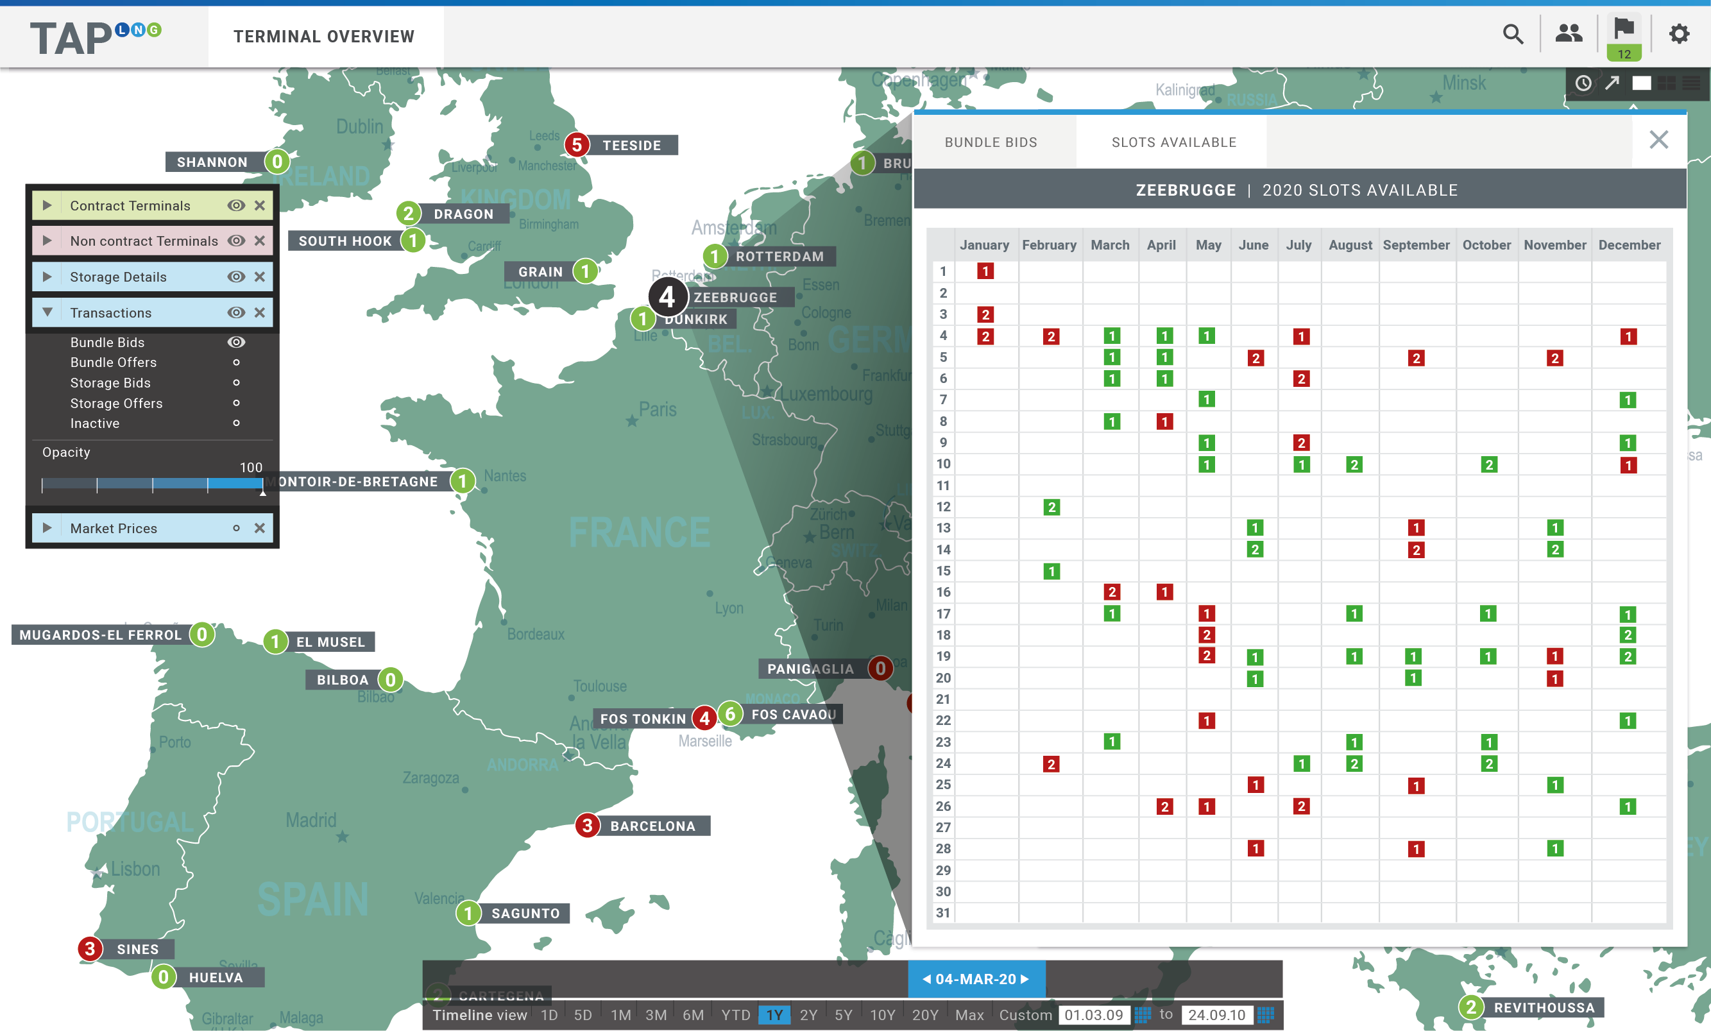Switch to four-panel grid view icon
Viewport: 1711px width, 1031px height.
tap(1666, 83)
